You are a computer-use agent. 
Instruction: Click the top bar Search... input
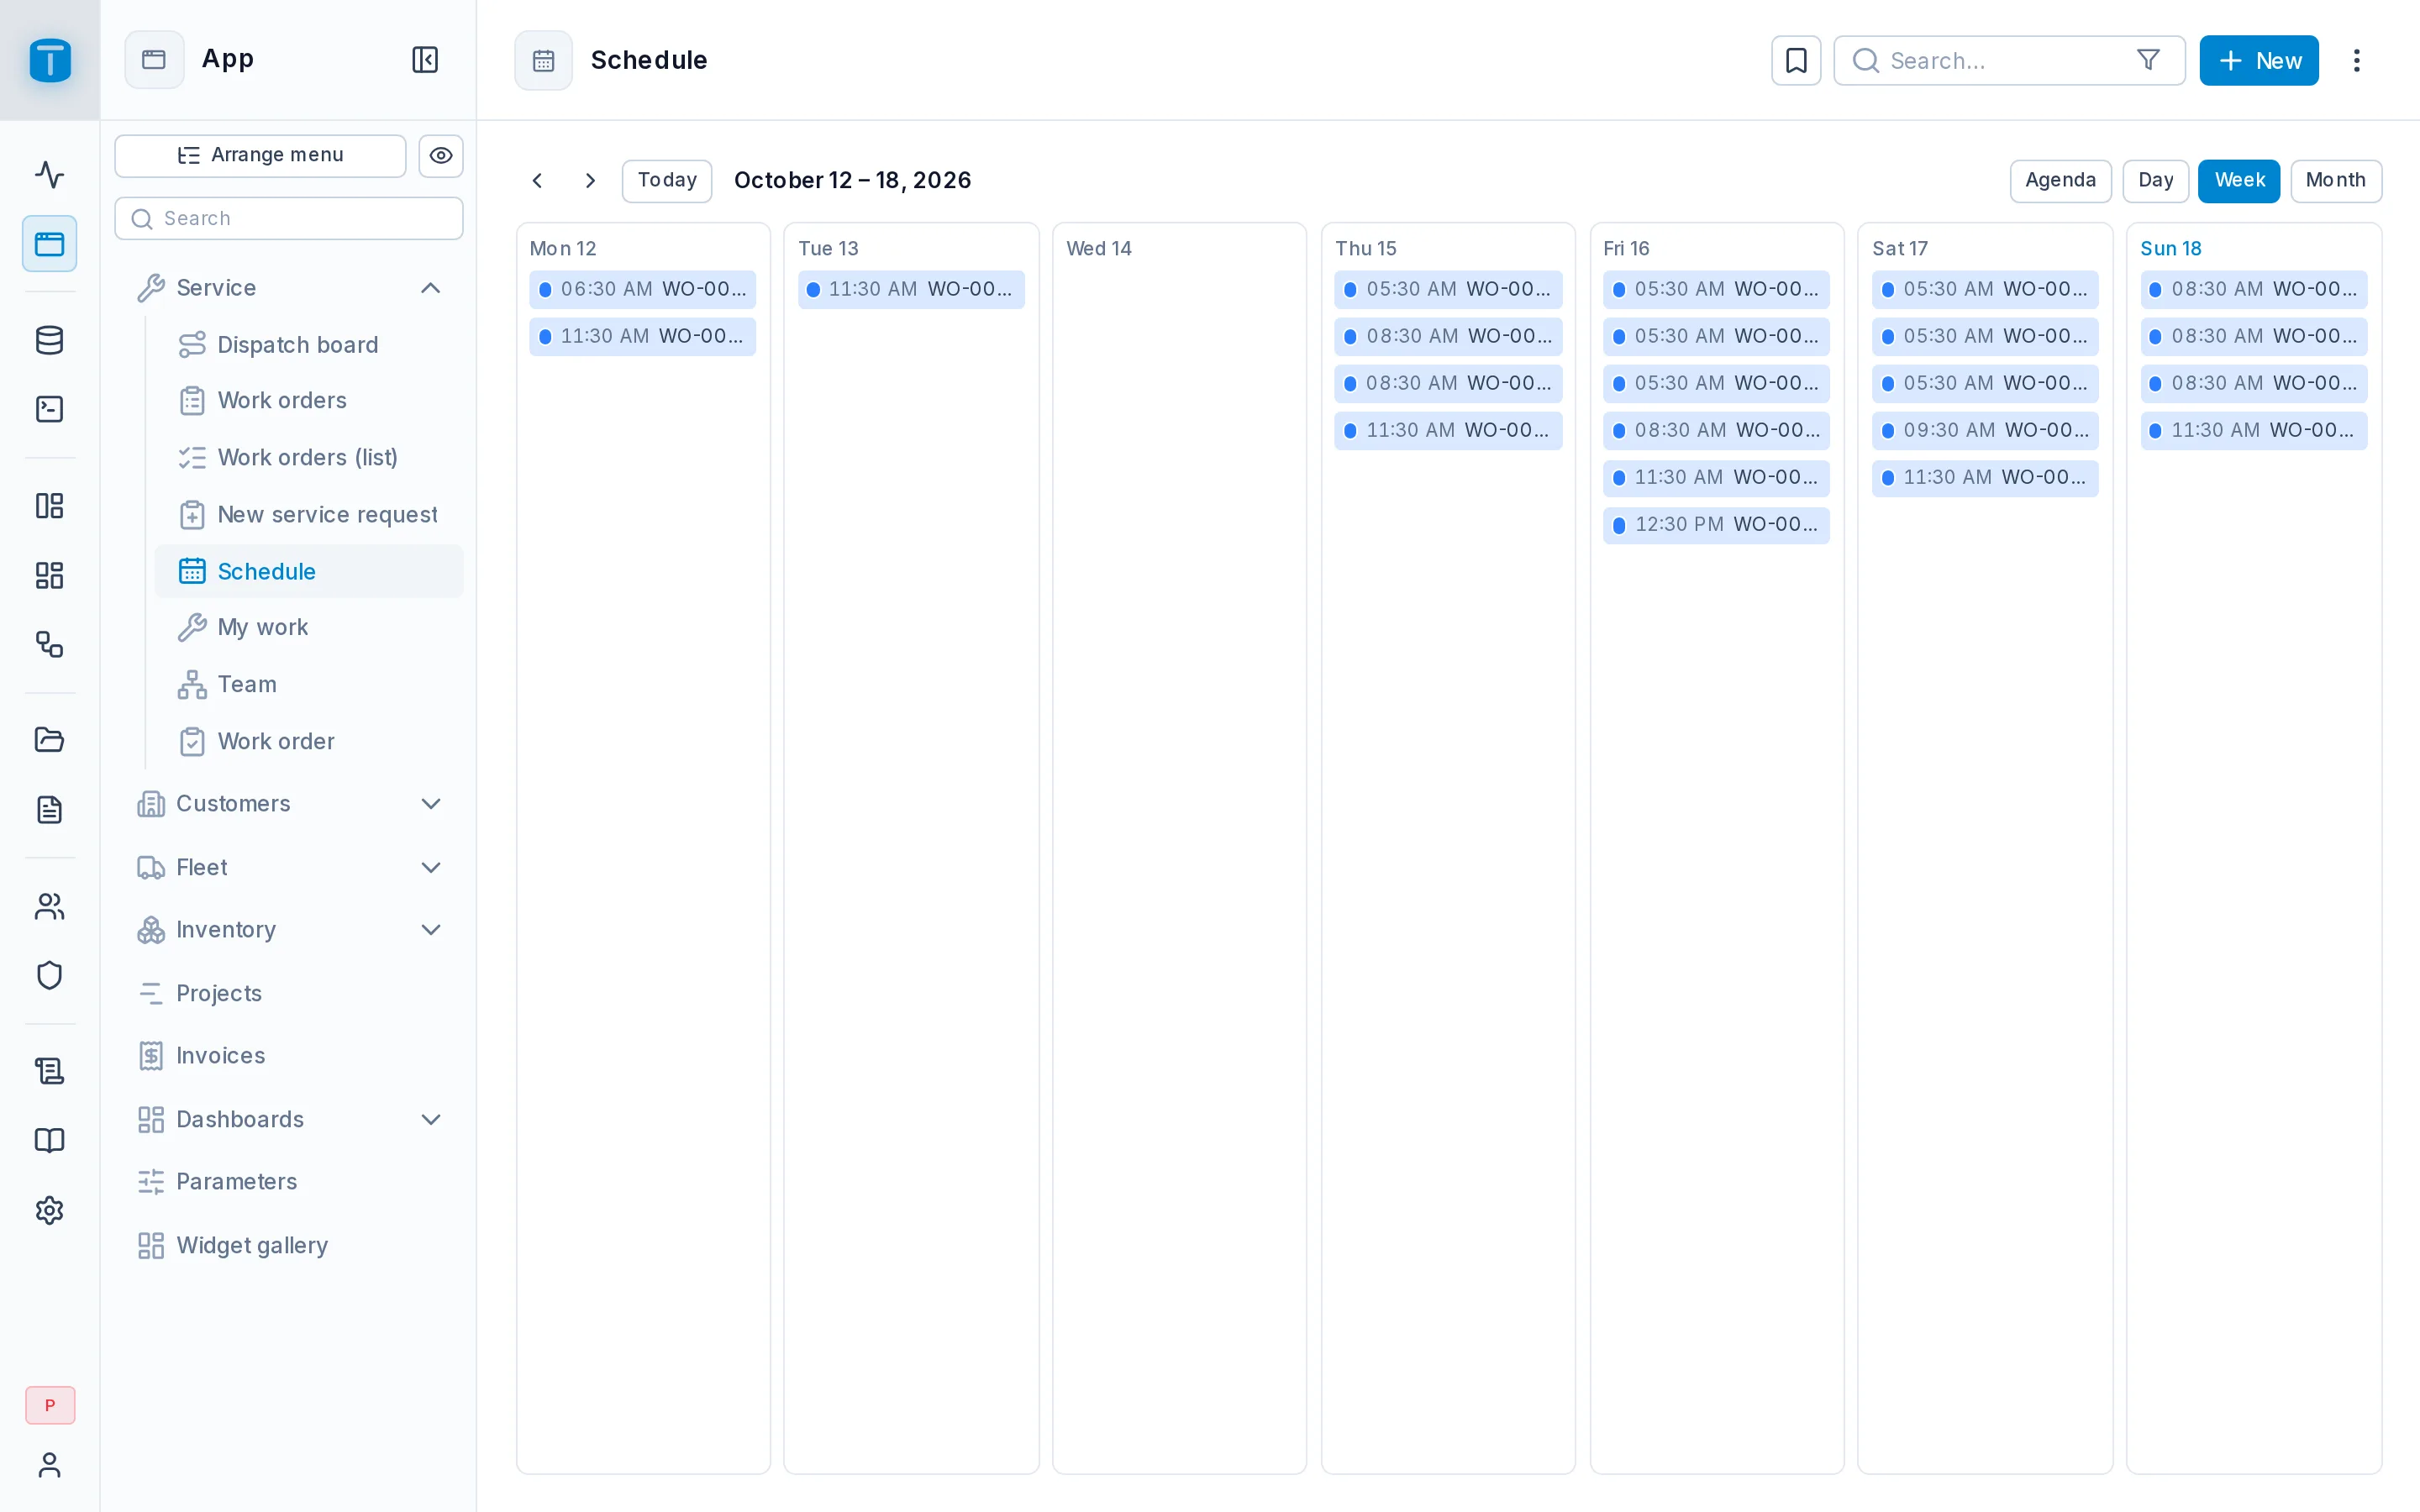[x=2008, y=61]
